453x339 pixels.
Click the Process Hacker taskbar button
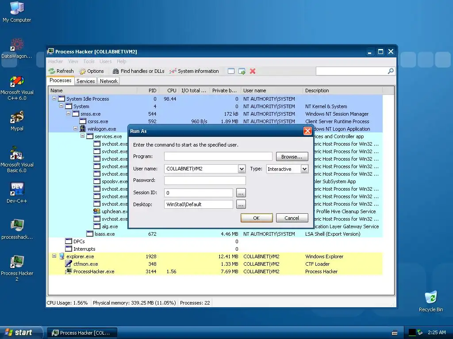pos(82,333)
